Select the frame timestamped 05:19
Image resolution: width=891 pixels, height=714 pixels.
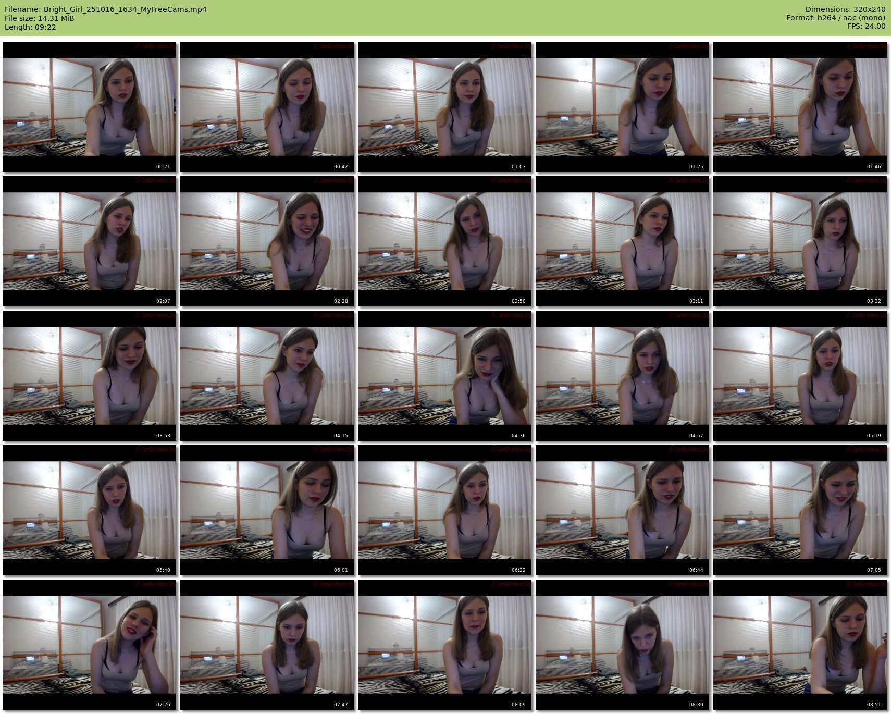point(800,376)
